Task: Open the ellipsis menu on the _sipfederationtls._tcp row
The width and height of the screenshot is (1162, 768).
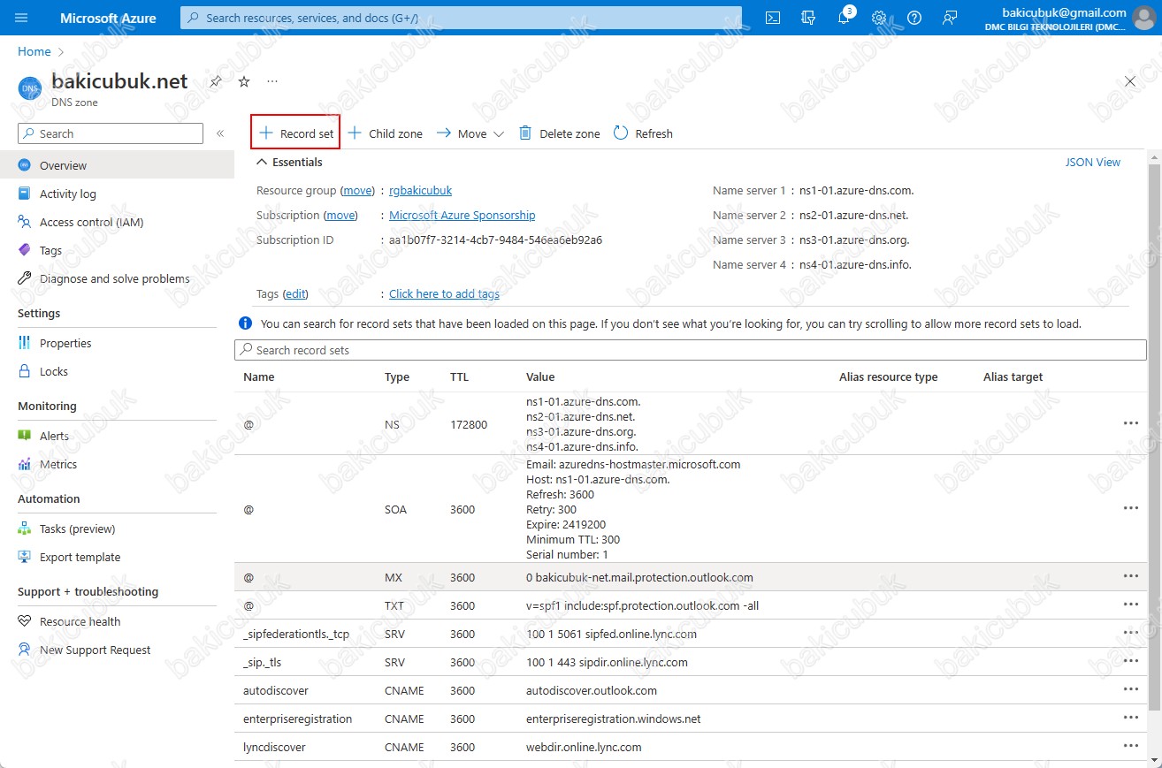Action: 1130,633
